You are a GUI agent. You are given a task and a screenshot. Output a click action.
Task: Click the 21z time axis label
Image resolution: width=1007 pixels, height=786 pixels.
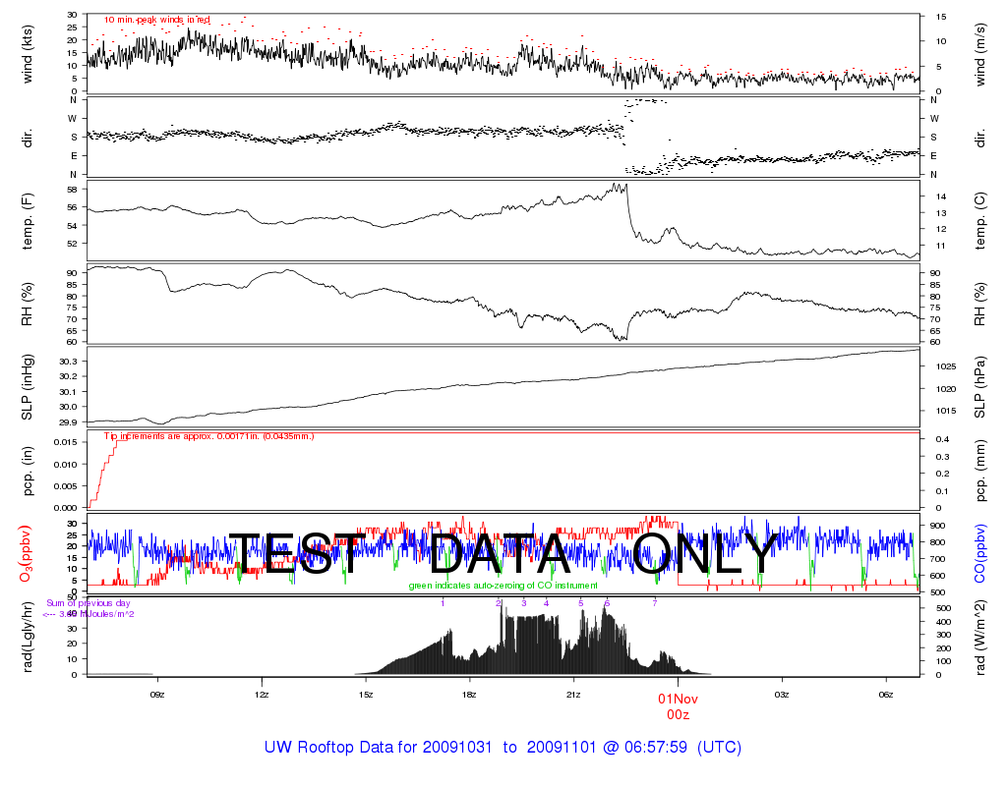tap(573, 695)
